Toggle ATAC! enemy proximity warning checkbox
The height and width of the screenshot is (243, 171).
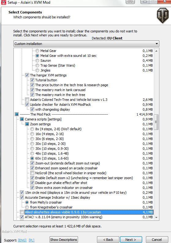point(22,217)
